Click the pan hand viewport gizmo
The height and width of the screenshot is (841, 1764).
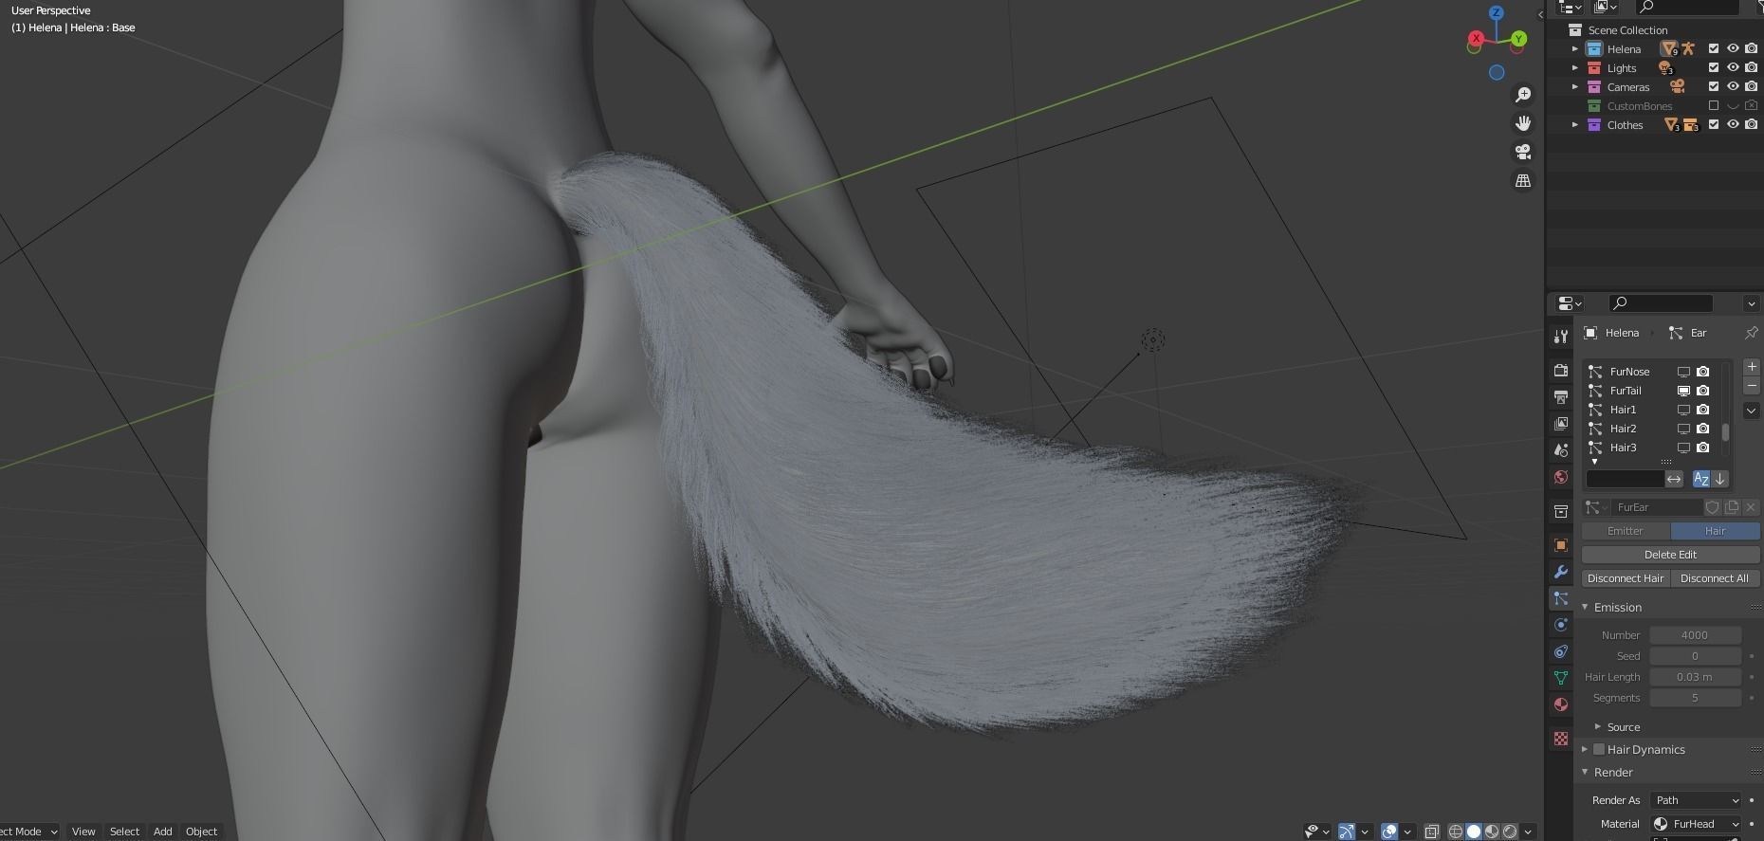[1523, 123]
